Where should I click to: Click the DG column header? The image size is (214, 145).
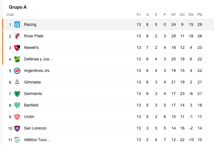coord(191,15)
